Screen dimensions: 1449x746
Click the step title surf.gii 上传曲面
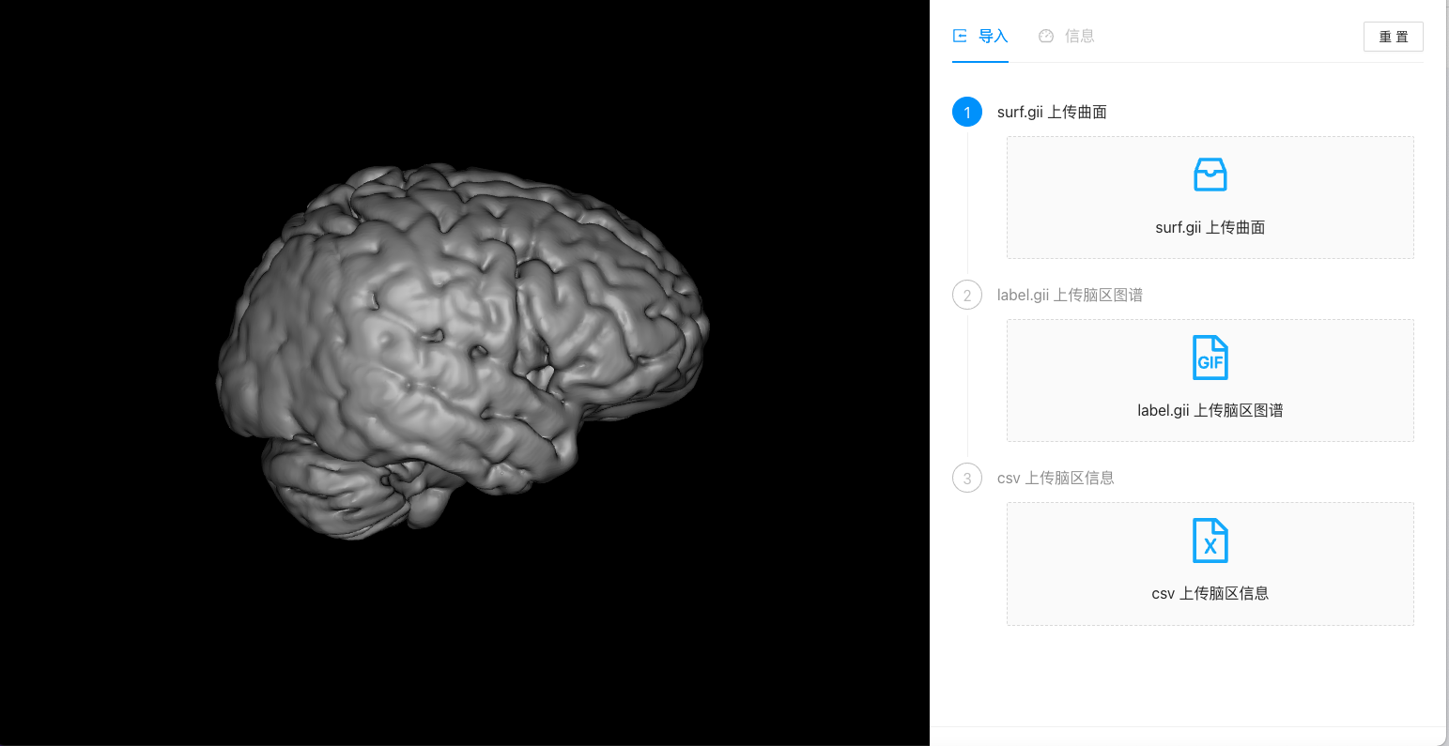(x=1052, y=112)
